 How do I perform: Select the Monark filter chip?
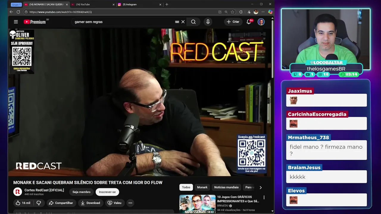coord(202,187)
